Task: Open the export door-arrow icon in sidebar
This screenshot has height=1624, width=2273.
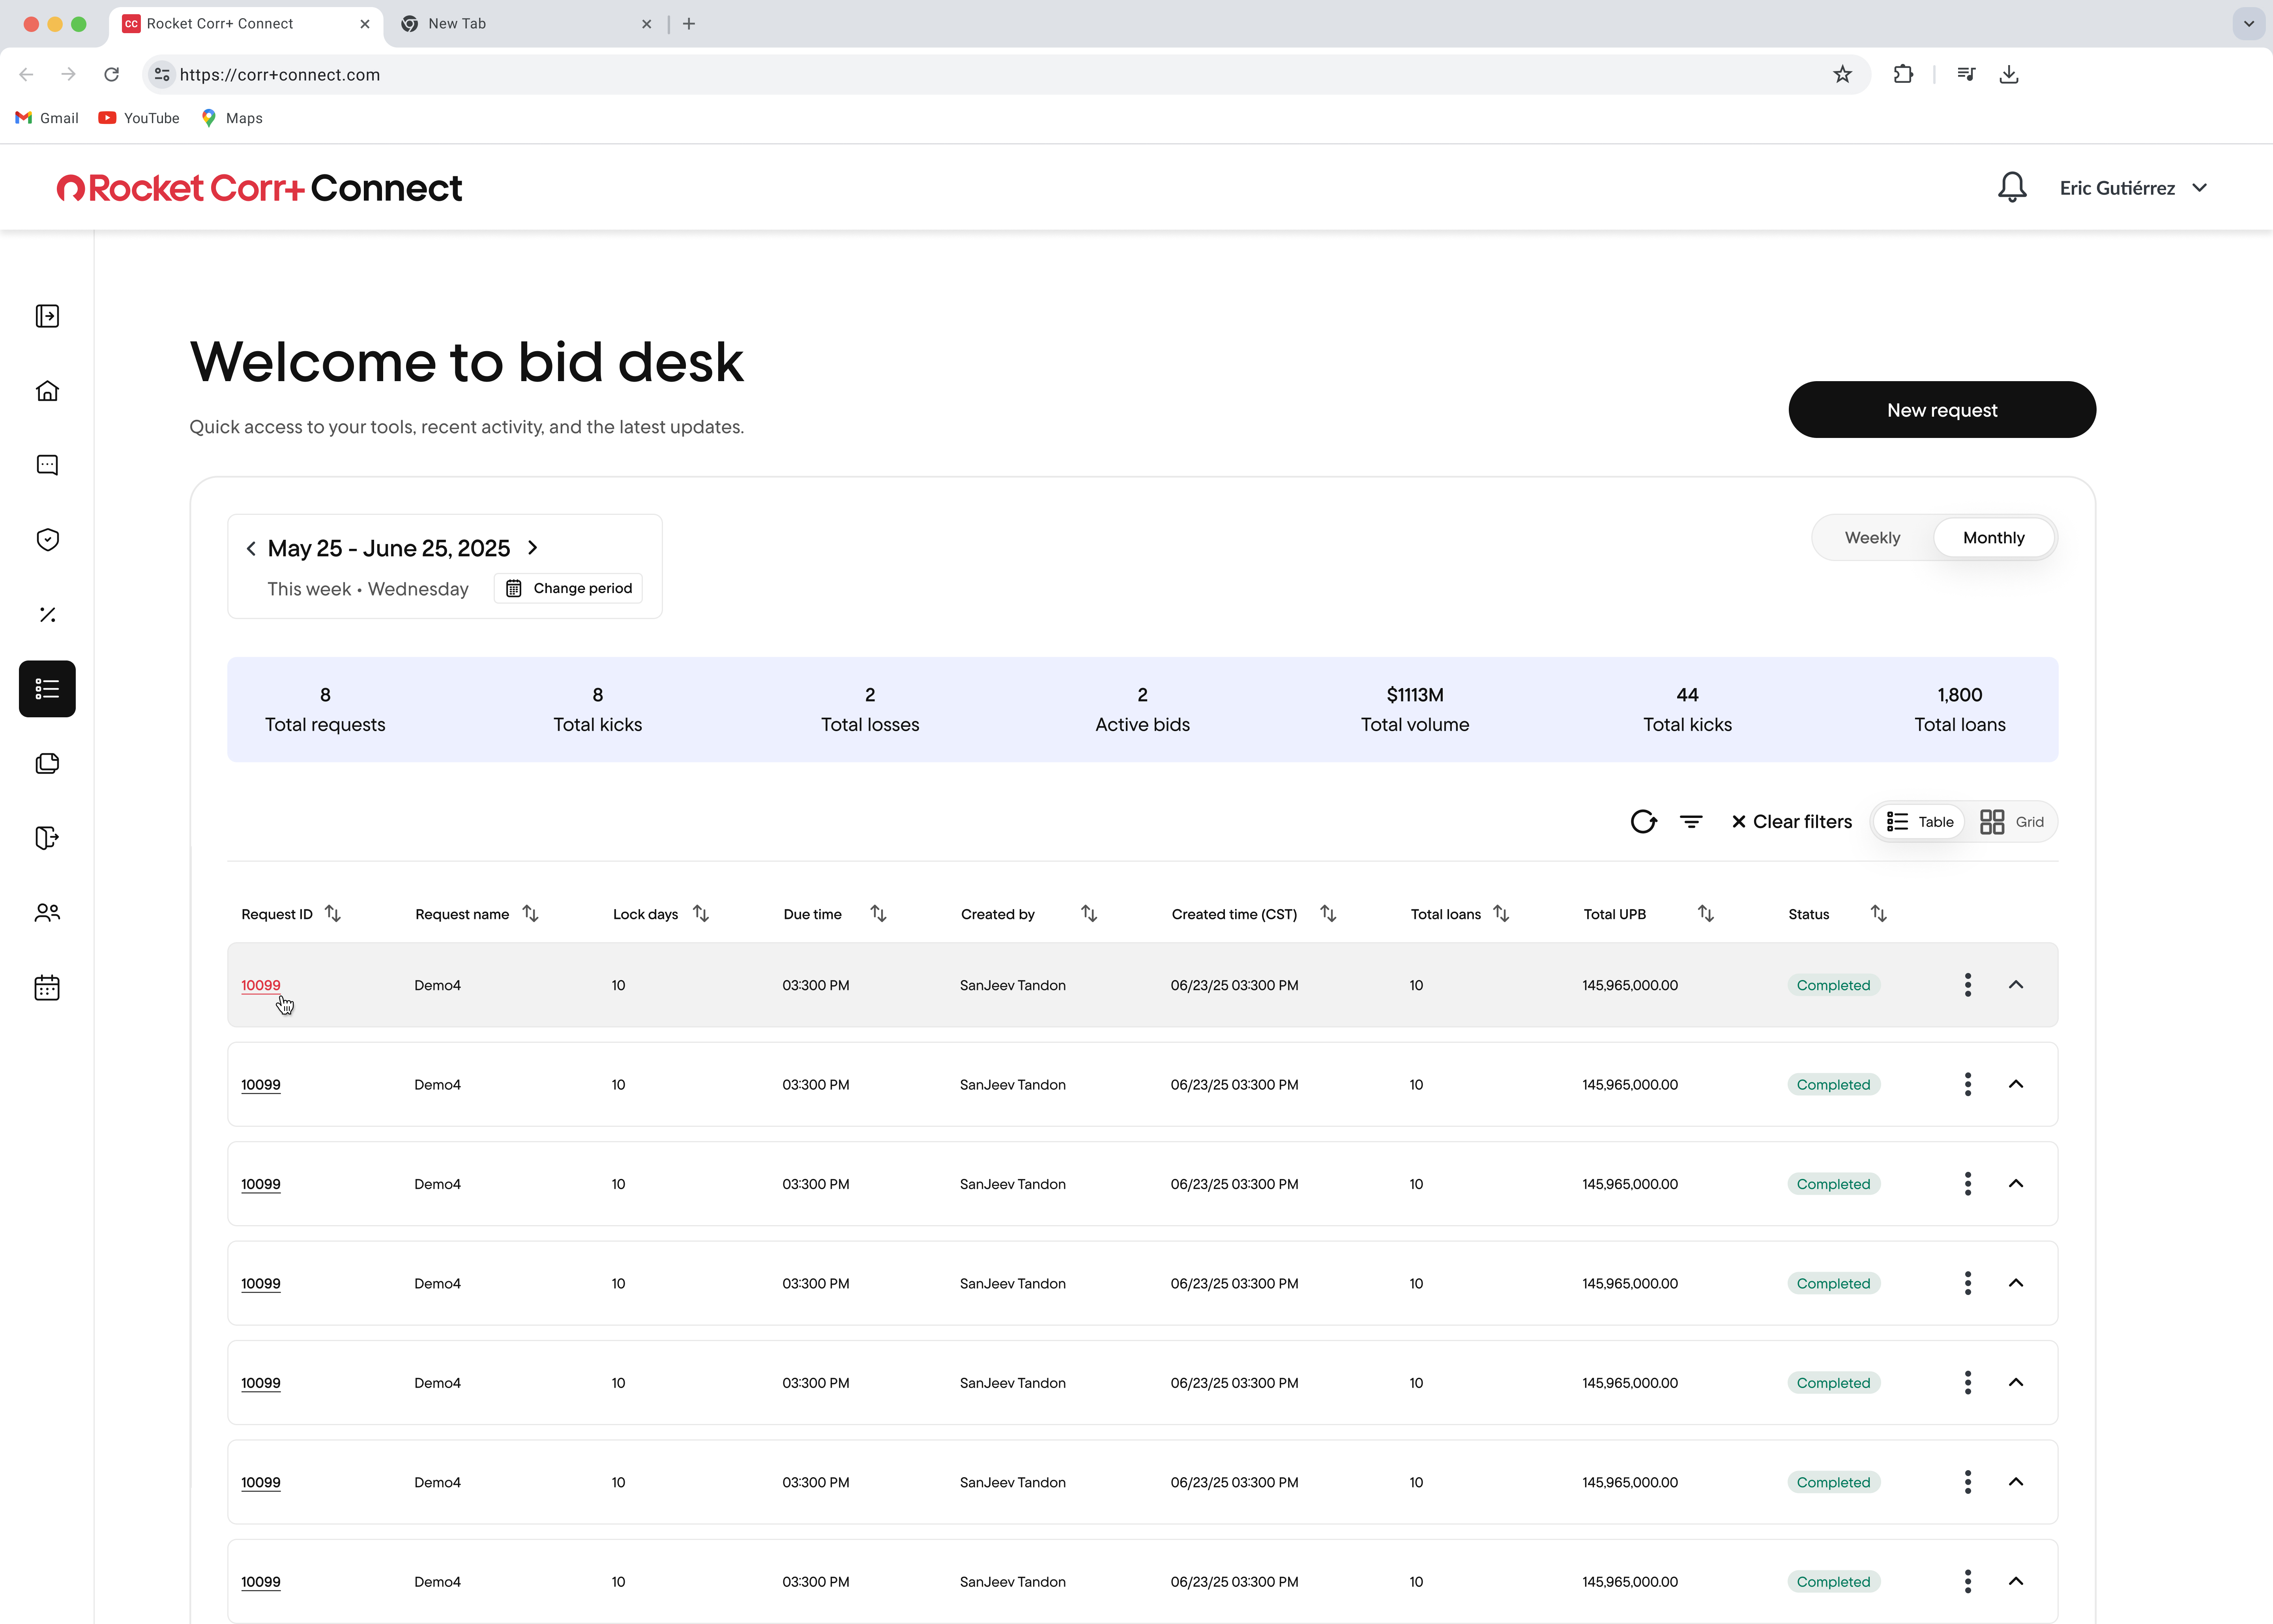Action: pyautogui.click(x=47, y=838)
